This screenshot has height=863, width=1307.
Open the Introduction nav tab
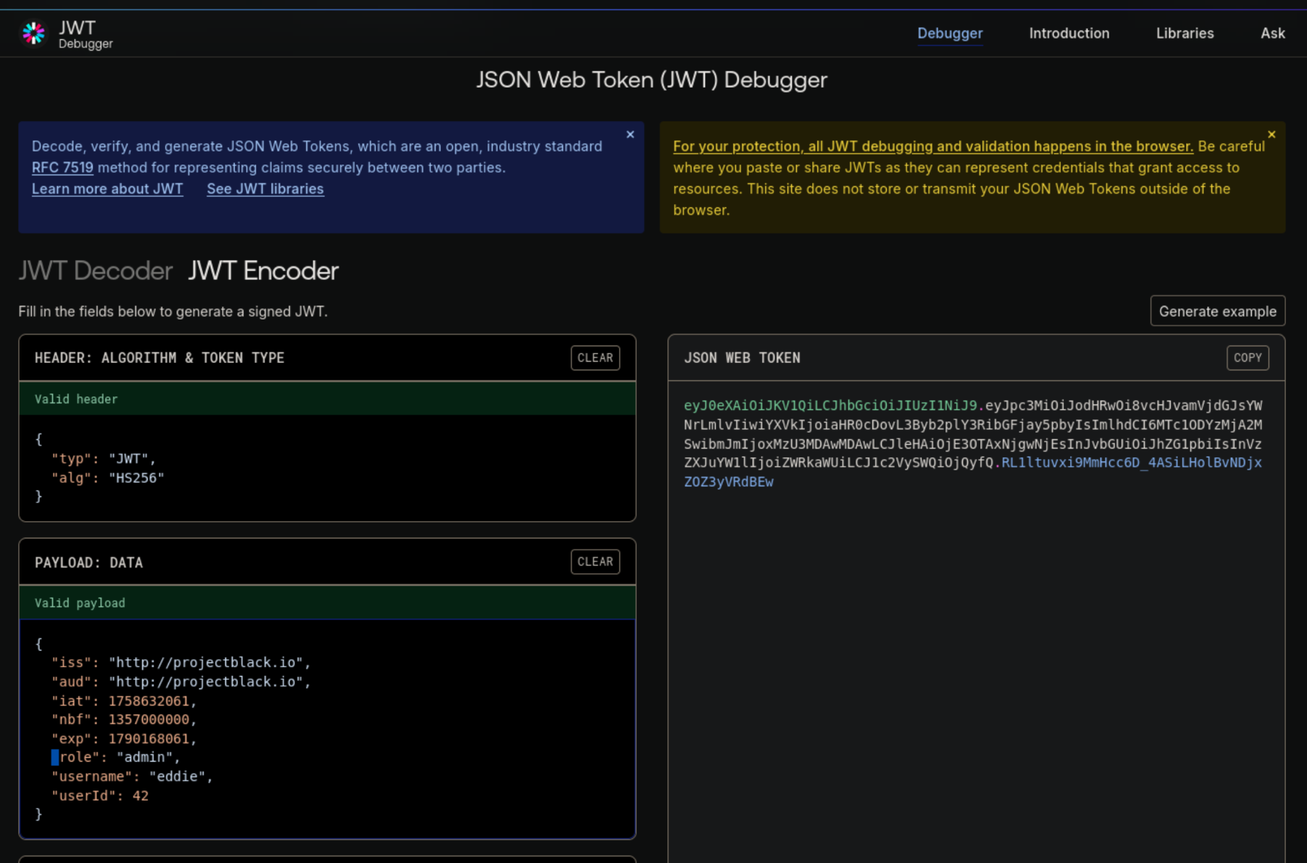1069,33
